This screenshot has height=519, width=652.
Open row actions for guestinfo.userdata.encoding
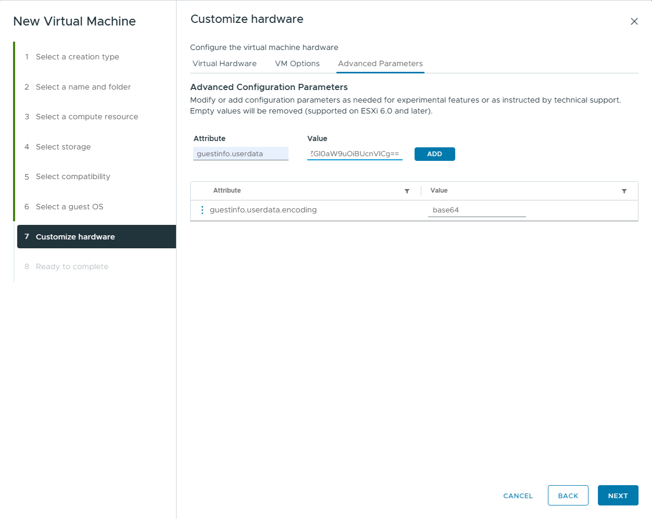(203, 210)
